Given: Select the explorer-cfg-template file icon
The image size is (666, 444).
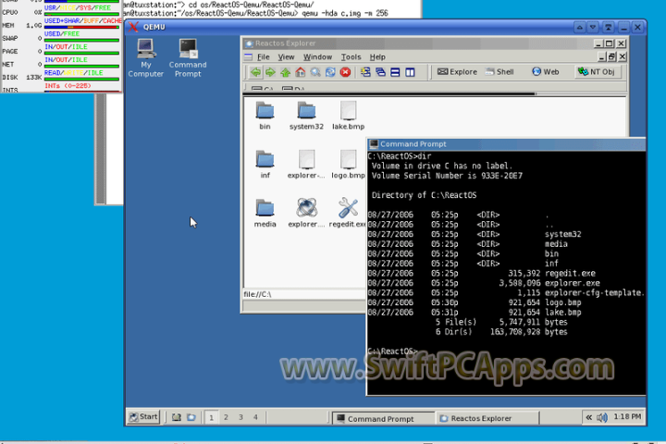Looking at the screenshot, I should click(306, 165).
